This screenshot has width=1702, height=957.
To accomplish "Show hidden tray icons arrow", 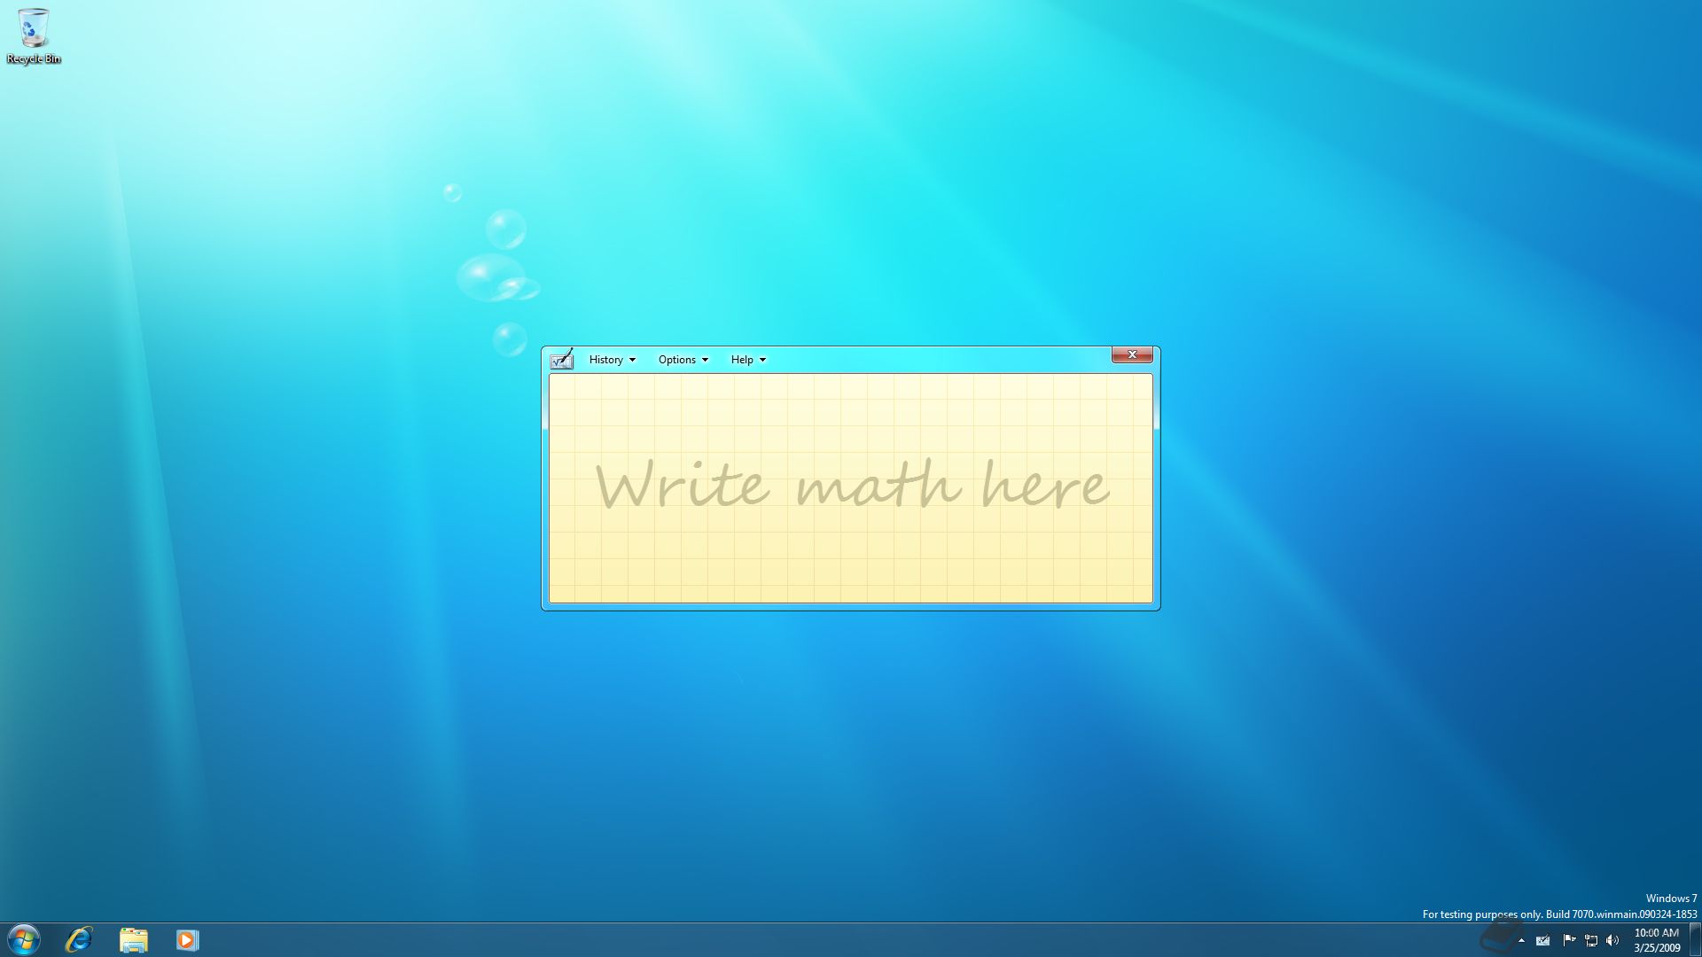I will click(1521, 940).
